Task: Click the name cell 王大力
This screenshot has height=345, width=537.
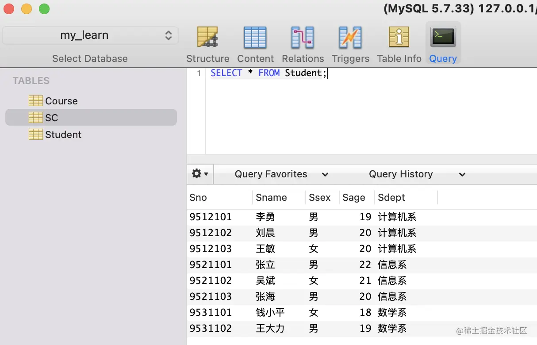Action: (x=270, y=329)
